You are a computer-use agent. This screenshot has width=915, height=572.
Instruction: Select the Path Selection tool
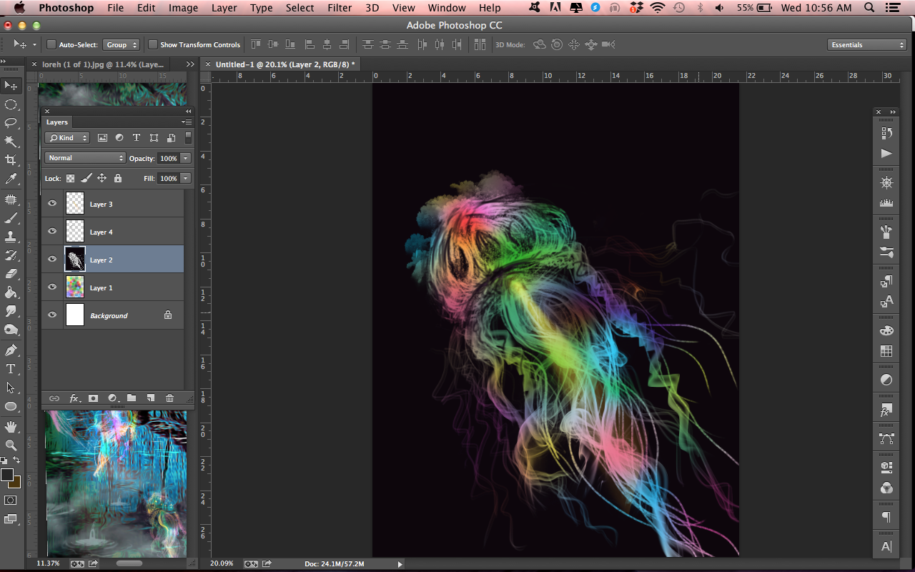(x=11, y=388)
